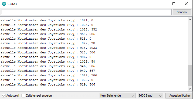Maximize the COM3 window
193x99 pixels.
[174, 4]
